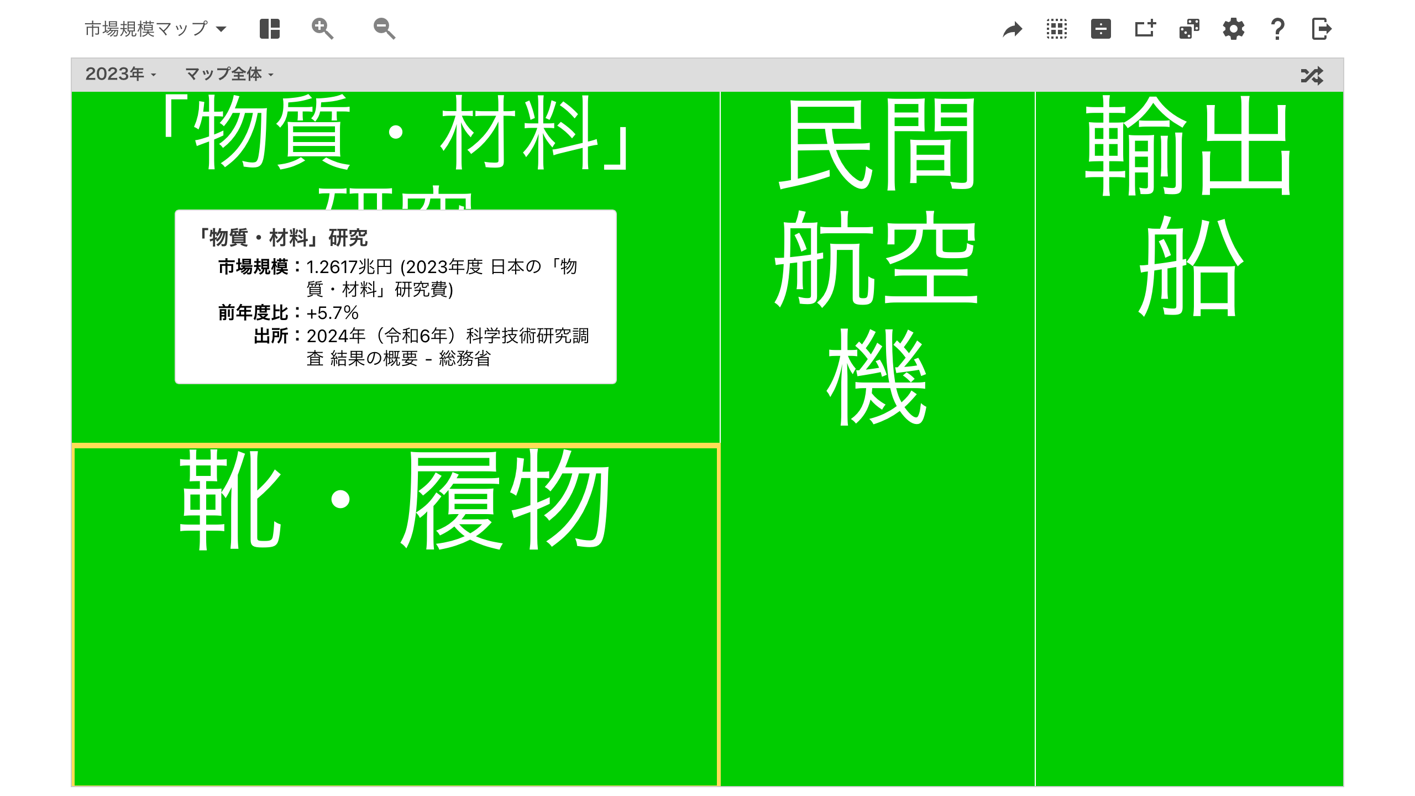The height and width of the screenshot is (796, 1415).
Task: Click the add-frame plus icon
Action: [x=1145, y=29]
